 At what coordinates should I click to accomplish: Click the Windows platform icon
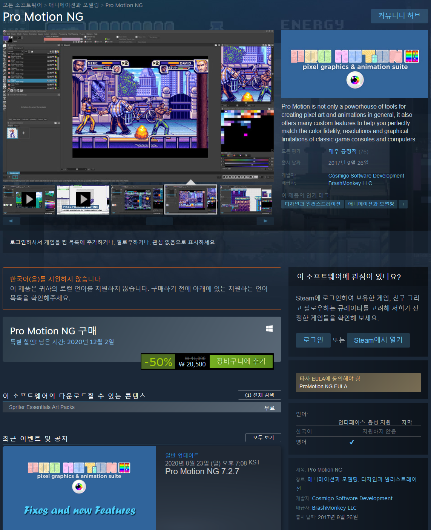click(x=269, y=329)
